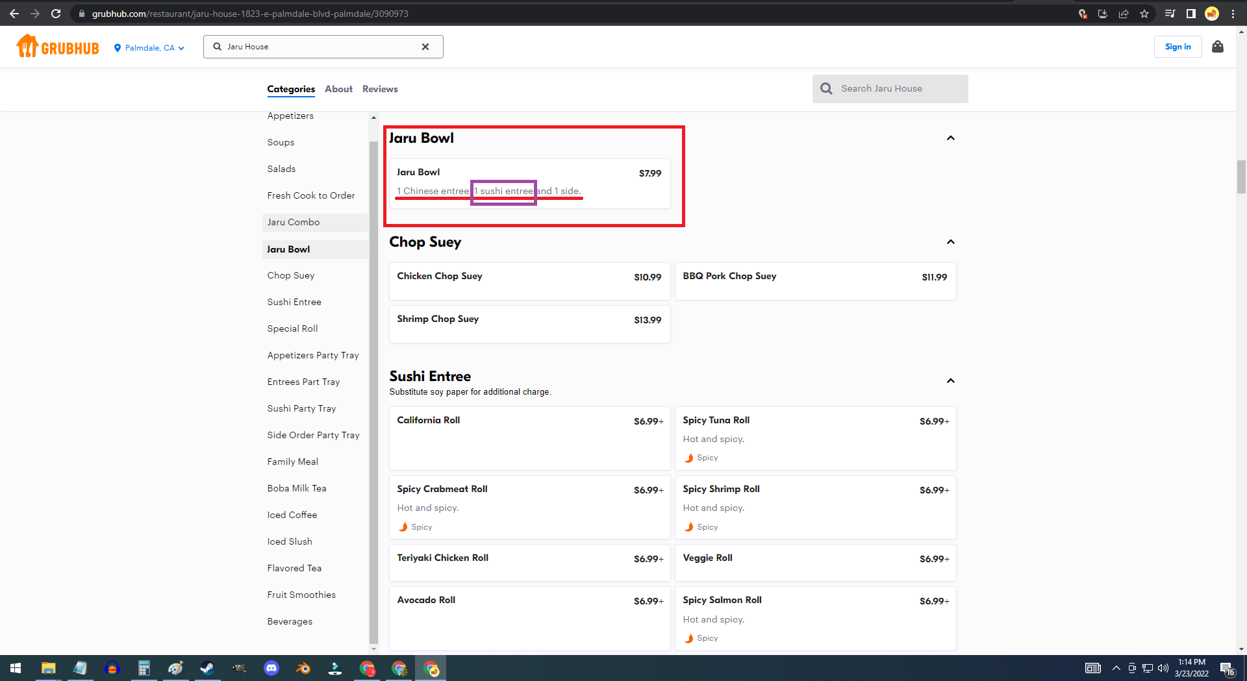This screenshot has height=681, width=1247.
Task: Click the browser back arrow
Action: pos(14,14)
